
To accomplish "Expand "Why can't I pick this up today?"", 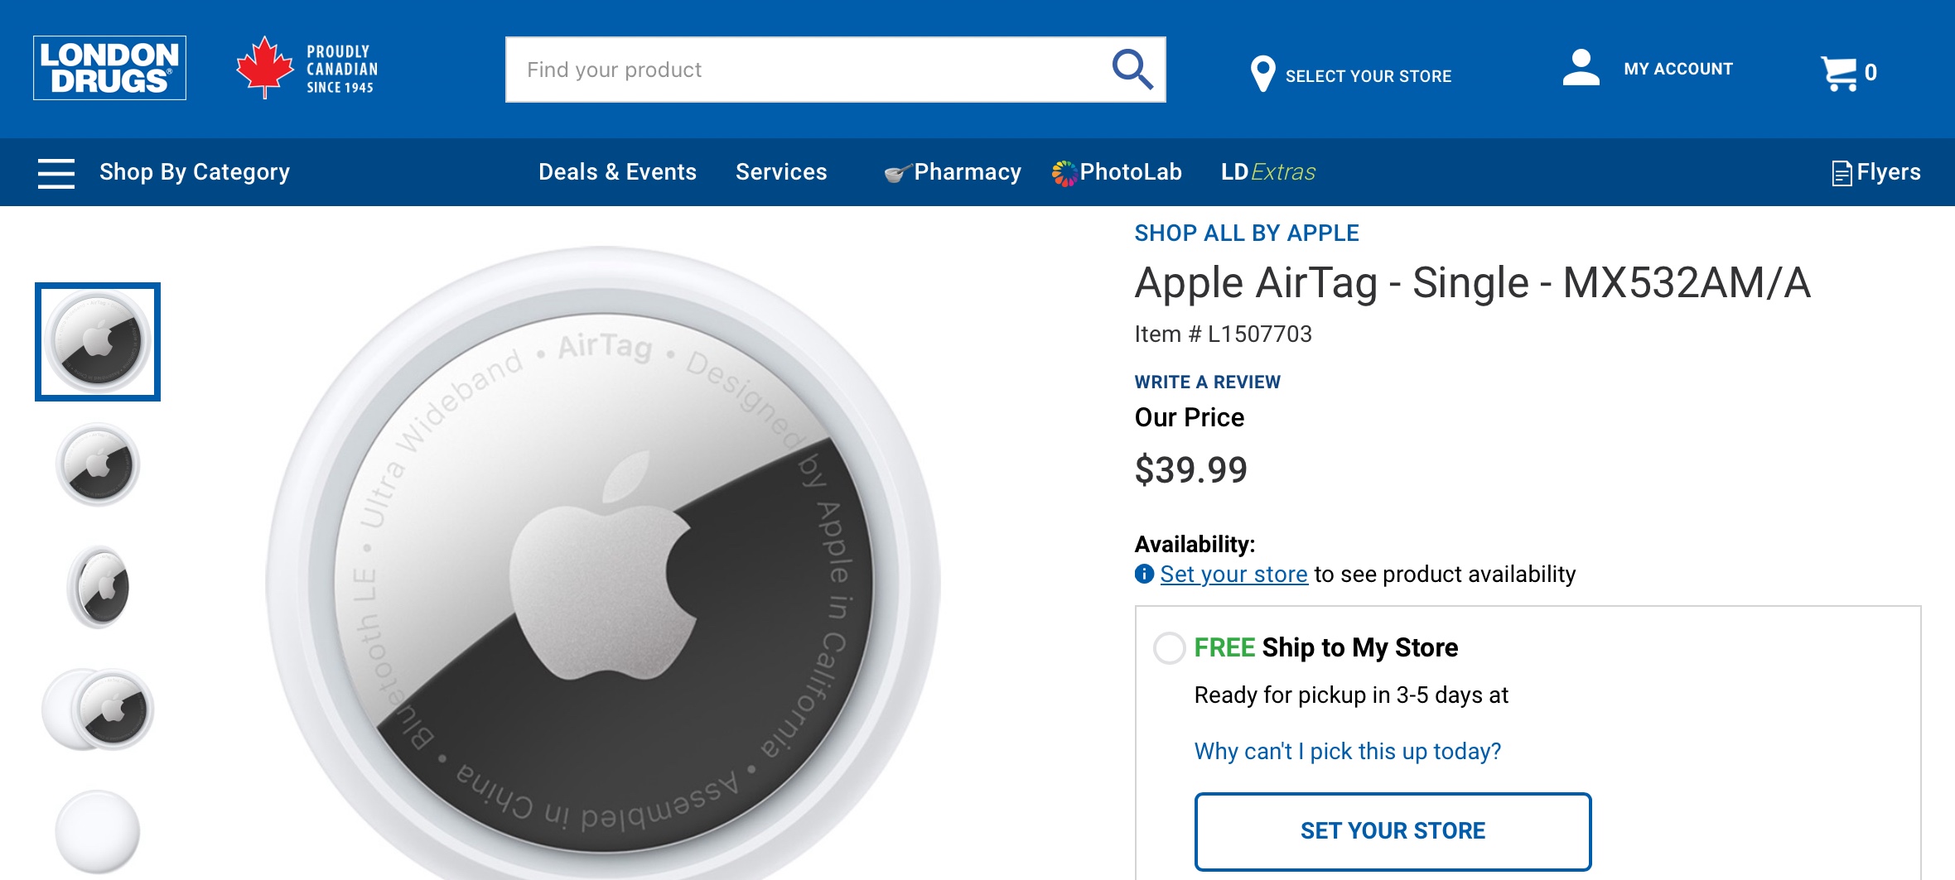I will (1347, 751).
